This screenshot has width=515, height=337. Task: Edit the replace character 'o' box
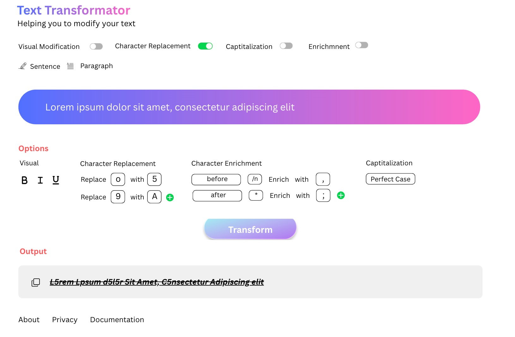118,179
